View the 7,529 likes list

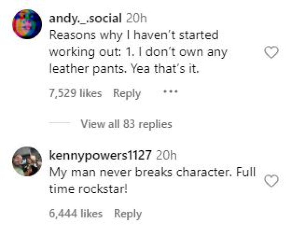pos(75,93)
